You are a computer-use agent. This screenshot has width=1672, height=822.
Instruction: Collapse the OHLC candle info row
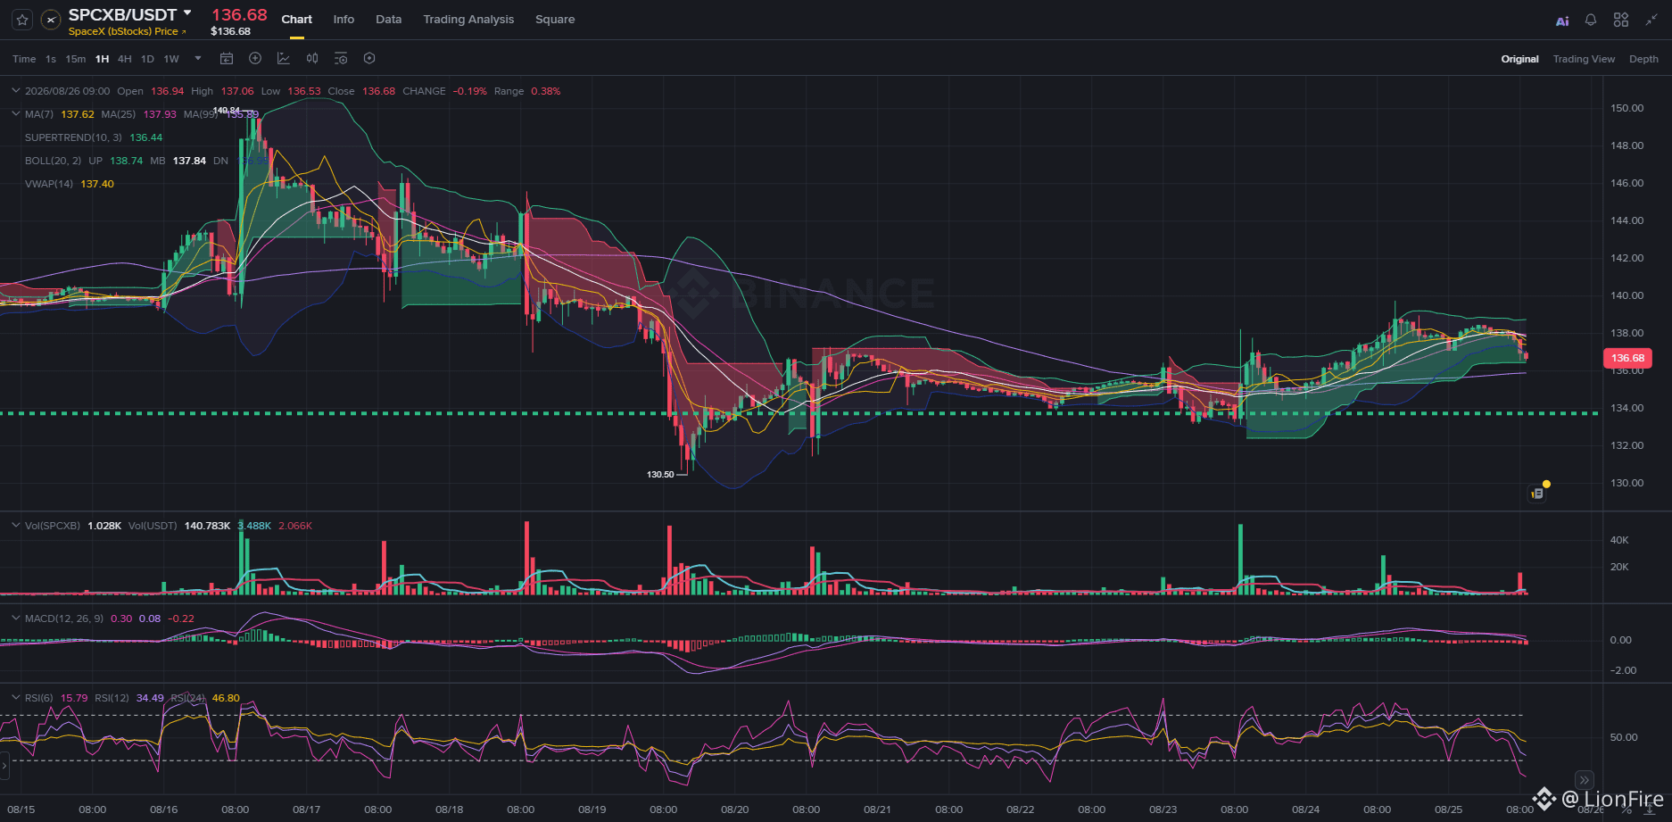[x=15, y=91]
